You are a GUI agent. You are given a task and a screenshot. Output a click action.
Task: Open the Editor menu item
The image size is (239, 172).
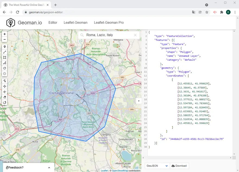[x=53, y=23]
